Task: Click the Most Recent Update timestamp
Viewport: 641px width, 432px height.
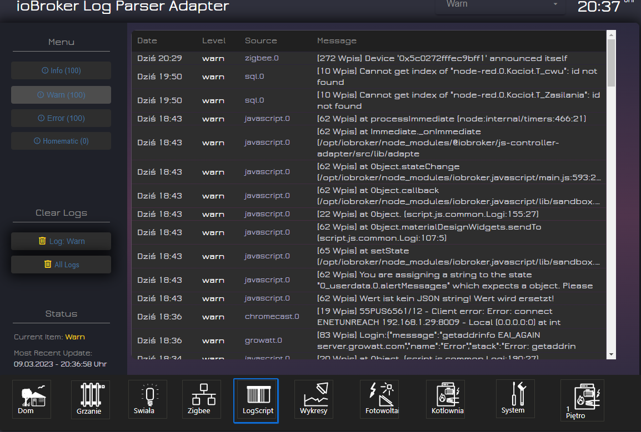Action: click(x=60, y=364)
